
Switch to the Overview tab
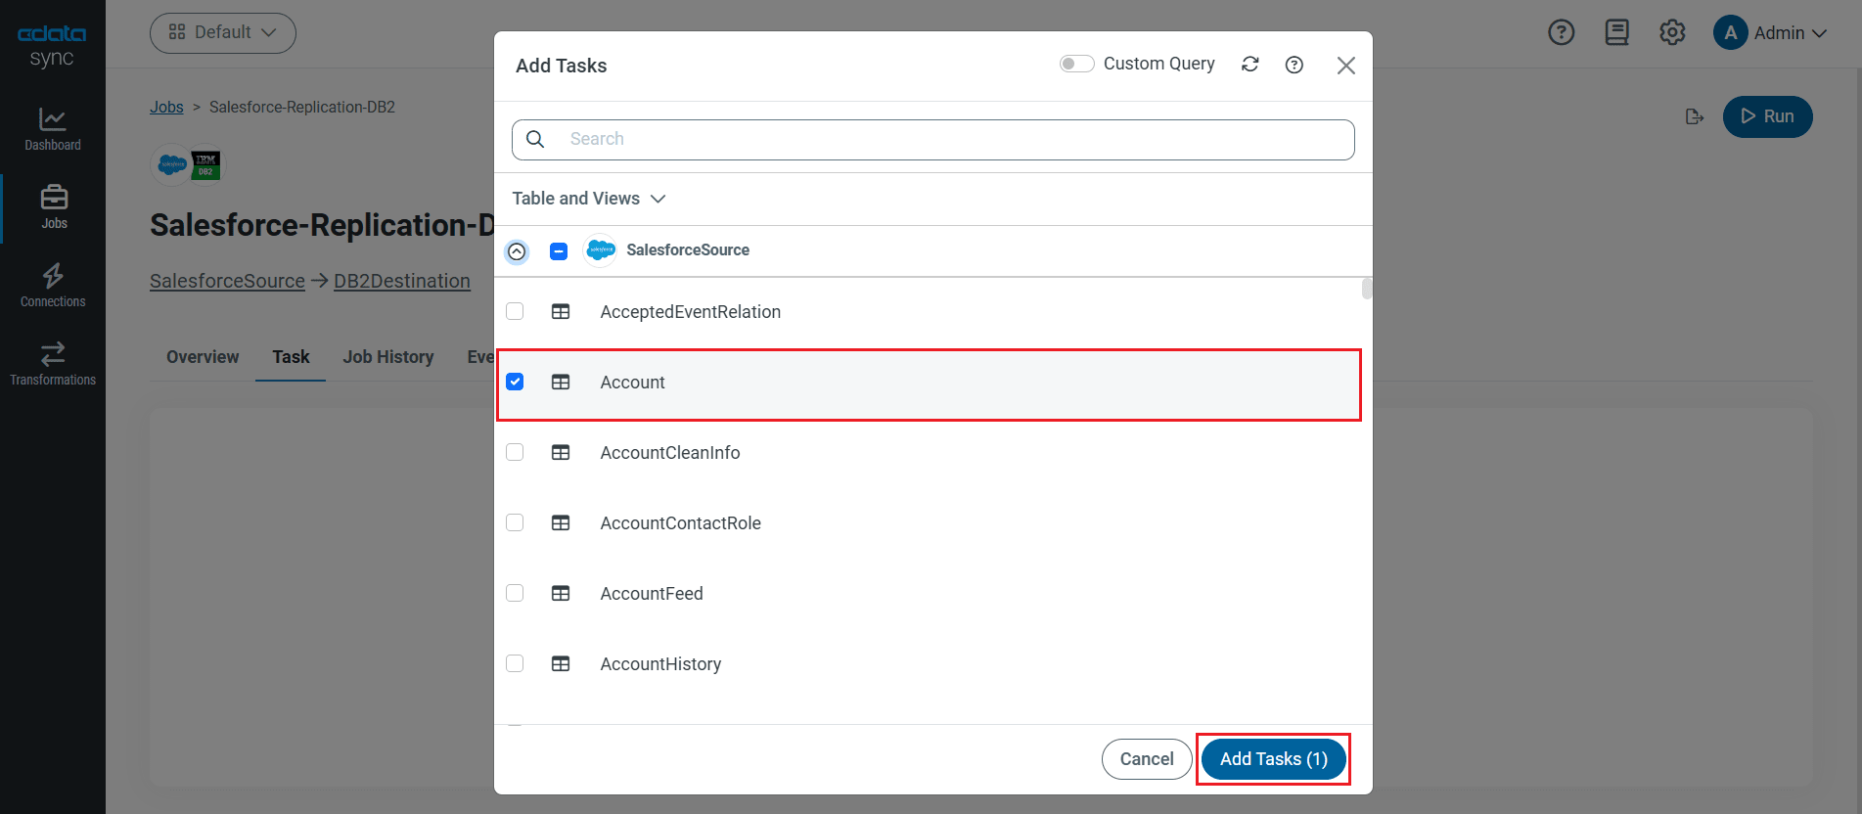203,357
